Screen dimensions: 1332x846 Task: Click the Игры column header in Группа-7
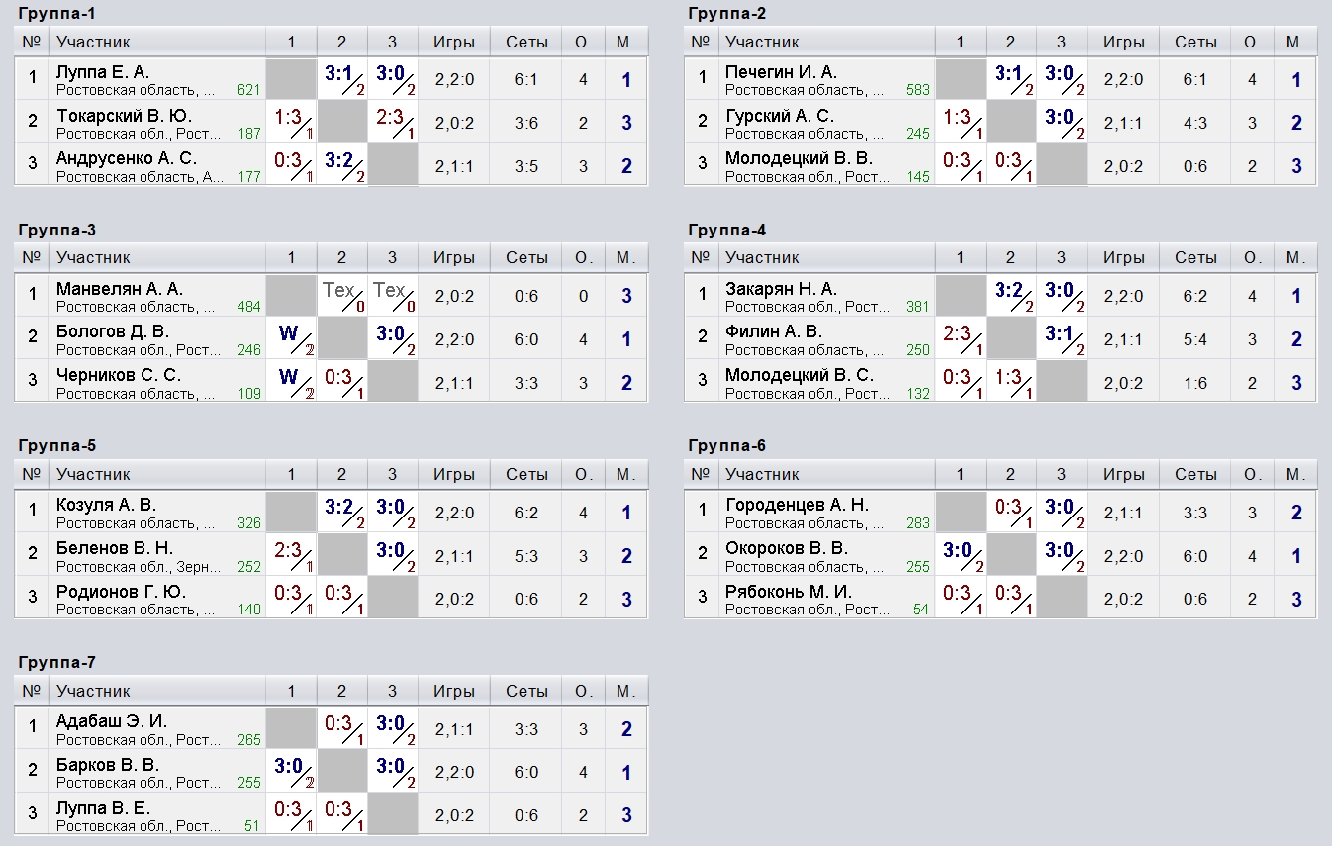tap(454, 691)
